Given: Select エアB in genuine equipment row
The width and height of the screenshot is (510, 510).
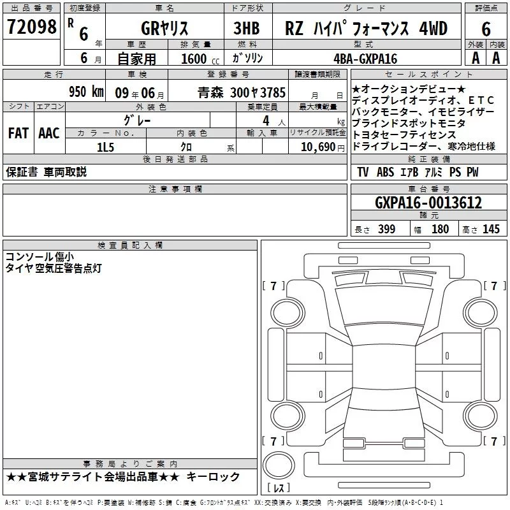Looking at the screenshot, I should (x=409, y=172).
